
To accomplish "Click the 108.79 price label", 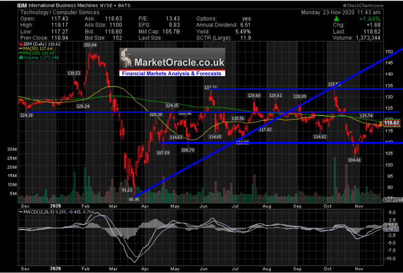I will coord(187,150).
